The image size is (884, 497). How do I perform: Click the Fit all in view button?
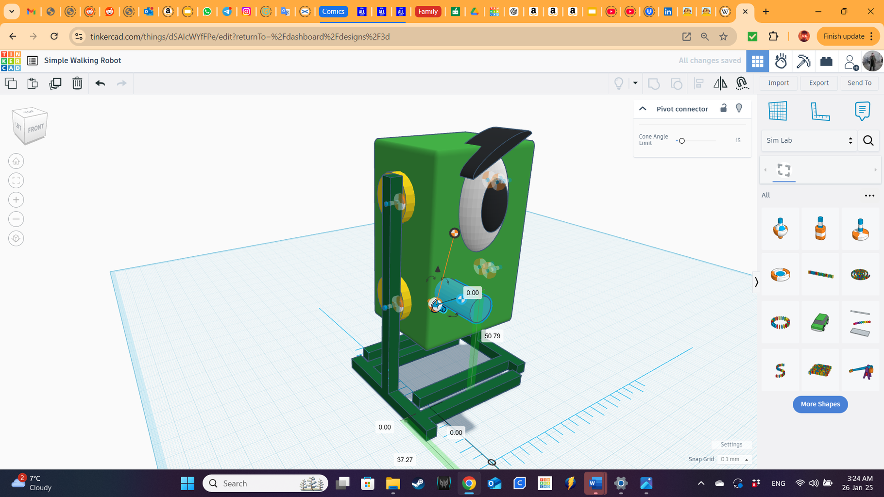point(16,181)
